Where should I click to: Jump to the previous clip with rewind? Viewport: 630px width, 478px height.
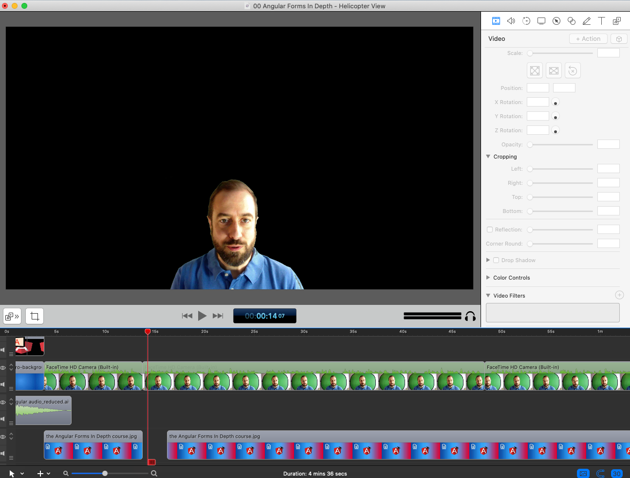[x=187, y=316]
